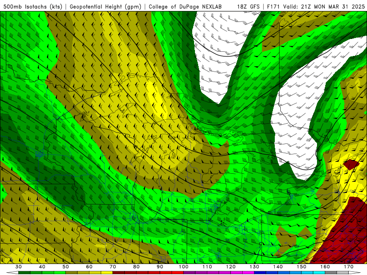This screenshot has height=275, width=367.
Task: Click the 90 label on the color scale
Action: (160, 267)
